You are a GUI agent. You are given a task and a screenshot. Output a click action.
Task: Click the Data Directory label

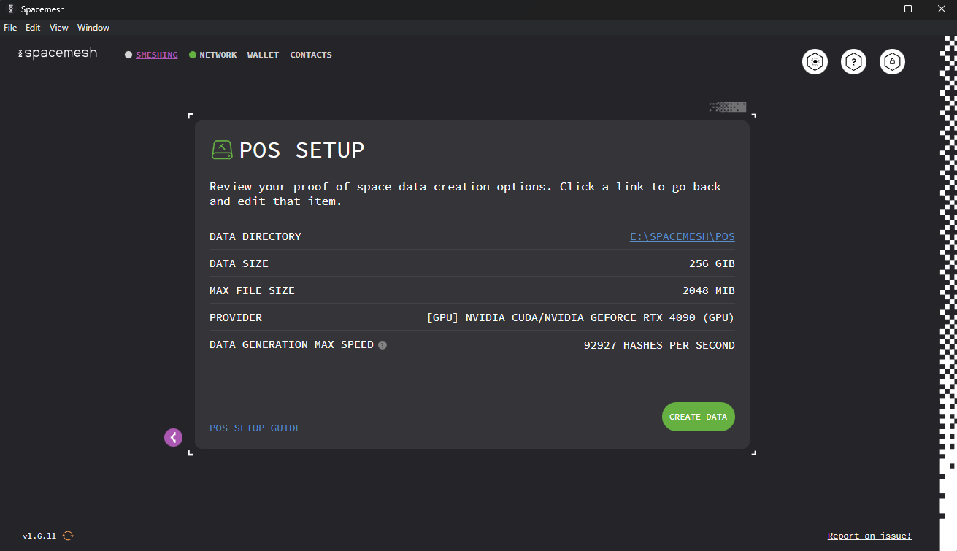click(255, 236)
